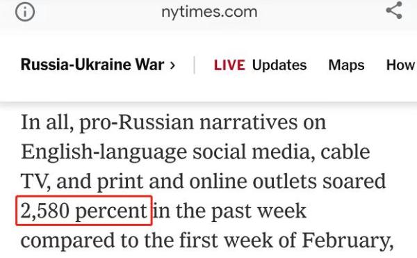Tap the share icon
Viewport: 417px width, 258px height.
click(x=394, y=10)
